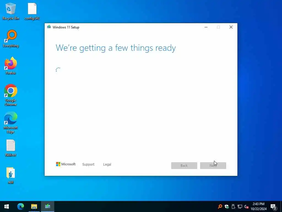
Task: Click the muted volume tray icon
Action: 246,206
